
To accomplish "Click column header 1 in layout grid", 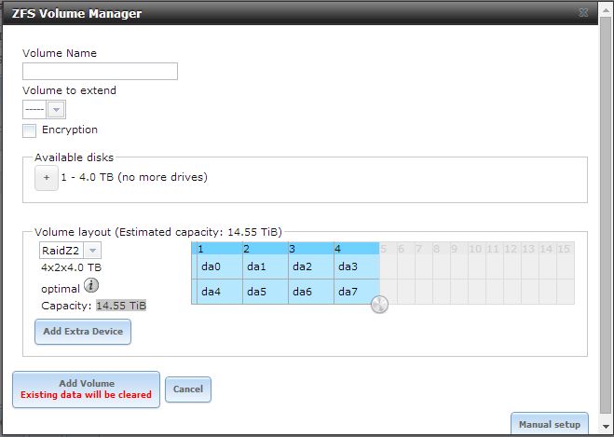I will click(x=220, y=249).
